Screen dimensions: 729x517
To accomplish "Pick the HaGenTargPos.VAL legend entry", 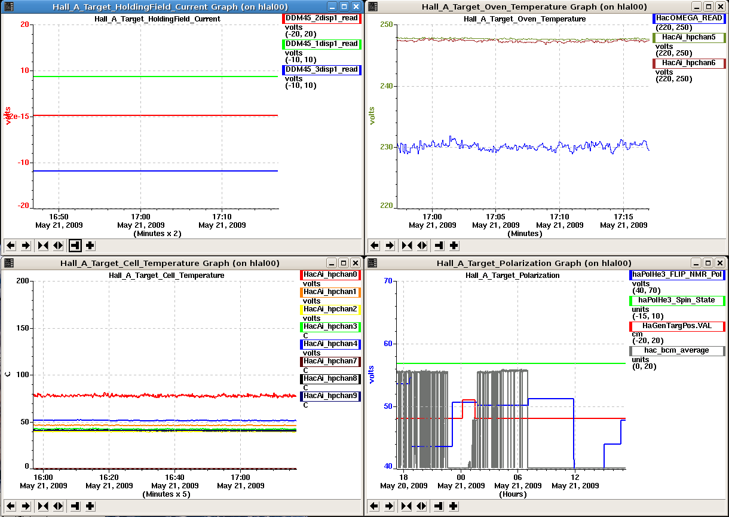I will [x=677, y=326].
